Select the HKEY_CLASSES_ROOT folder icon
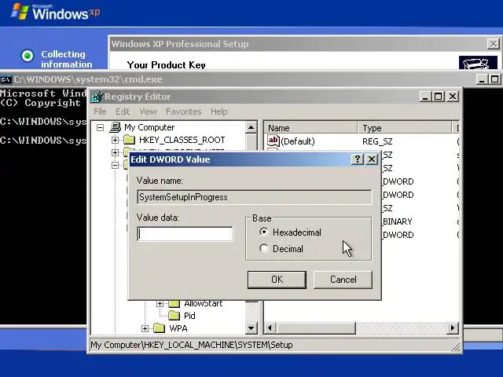 click(129, 140)
